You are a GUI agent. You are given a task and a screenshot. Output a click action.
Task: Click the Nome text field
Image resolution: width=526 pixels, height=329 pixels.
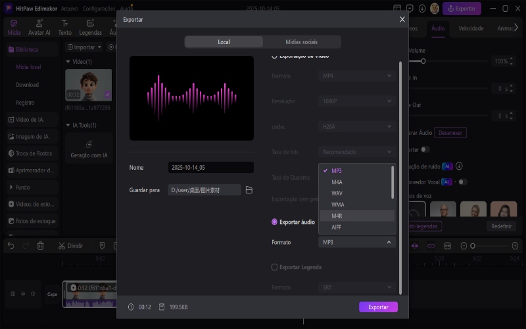210,168
